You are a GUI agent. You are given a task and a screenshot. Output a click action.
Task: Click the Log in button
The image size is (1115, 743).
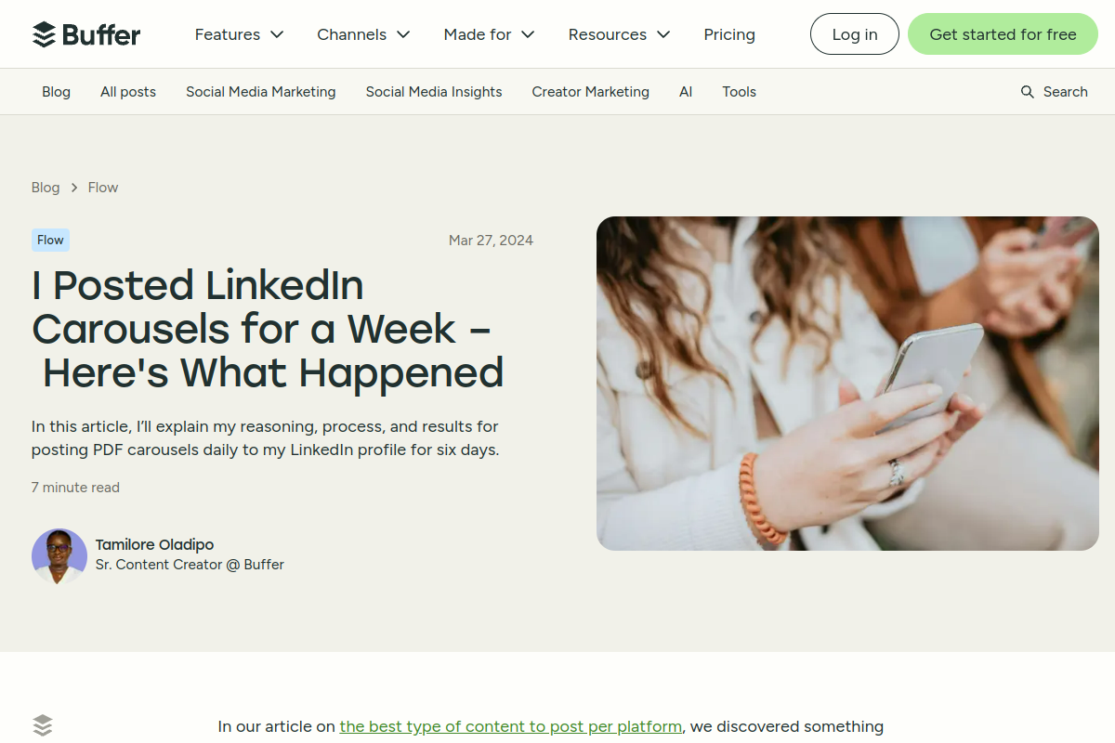(854, 33)
